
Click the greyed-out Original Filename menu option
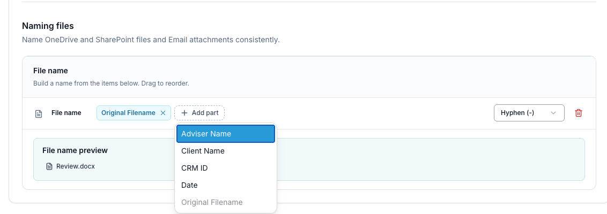(x=226, y=202)
